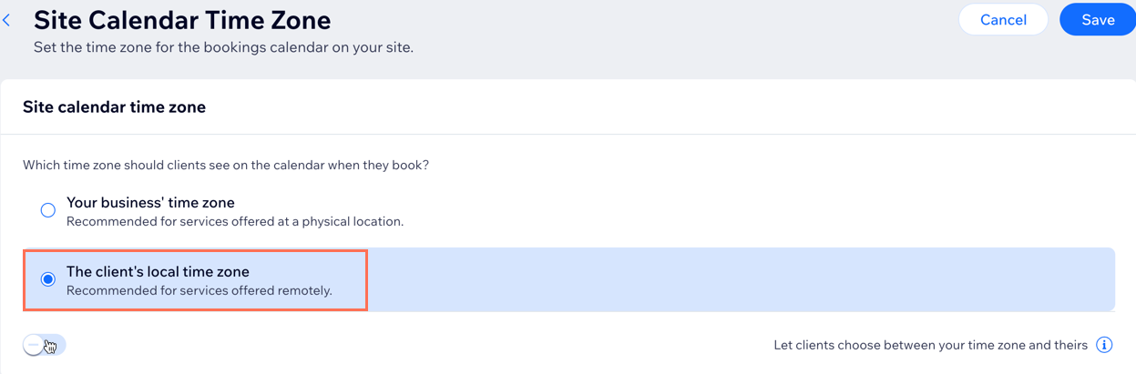The height and width of the screenshot is (374, 1136).
Task: Click the "Site calendar time zone" section heading
Action: [x=114, y=107]
